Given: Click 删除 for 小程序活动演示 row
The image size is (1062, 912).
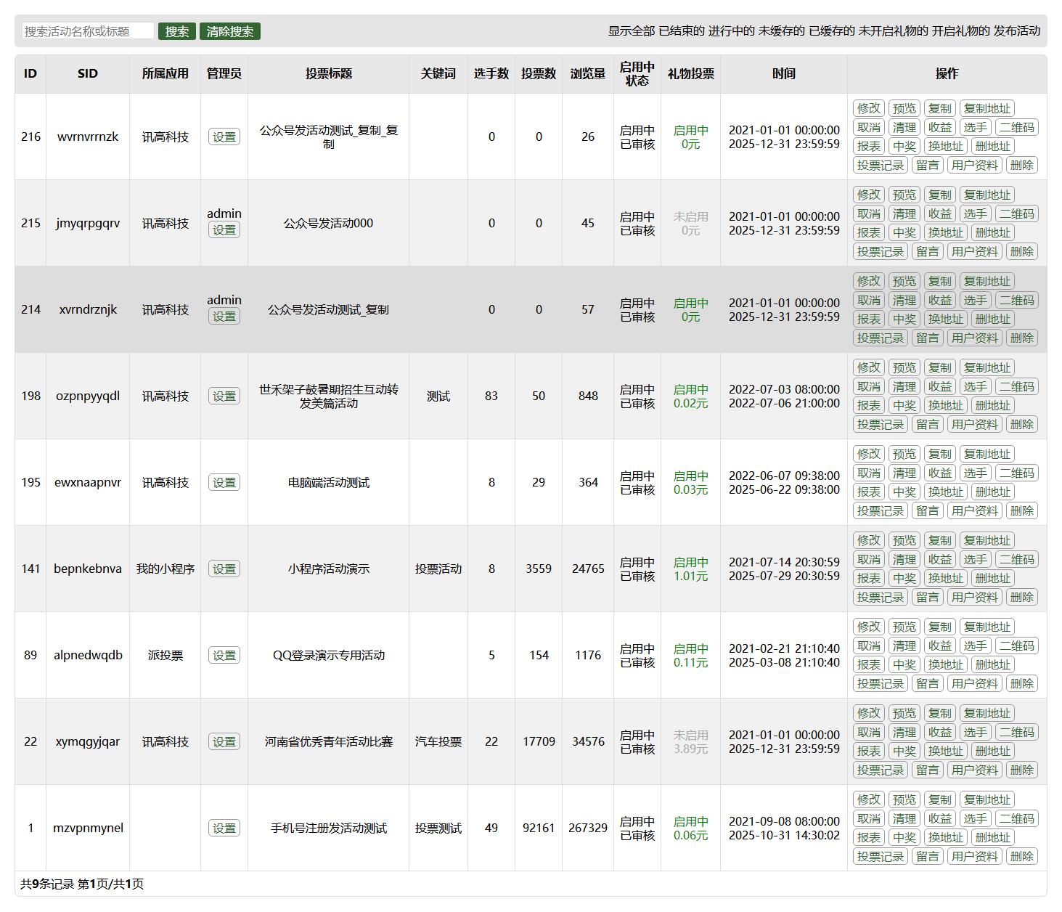Looking at the screenshot, I should pos(1022,597).
